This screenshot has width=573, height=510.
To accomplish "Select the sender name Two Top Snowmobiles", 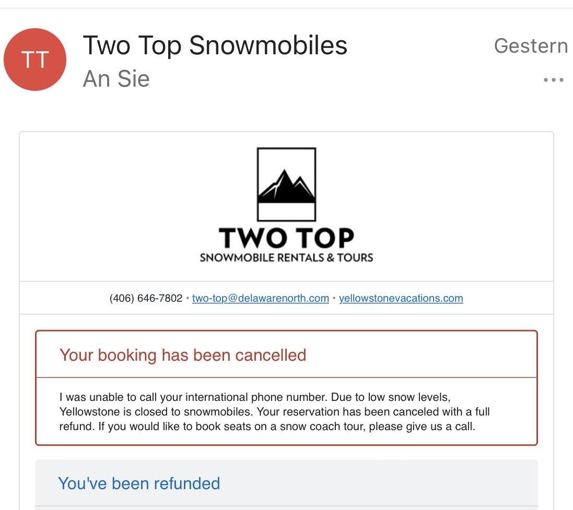I will click(x=215, y=45).
